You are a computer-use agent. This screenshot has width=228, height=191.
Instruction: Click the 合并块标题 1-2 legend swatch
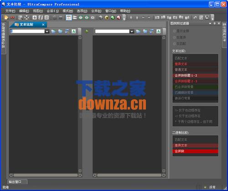[x=196, y=76]
